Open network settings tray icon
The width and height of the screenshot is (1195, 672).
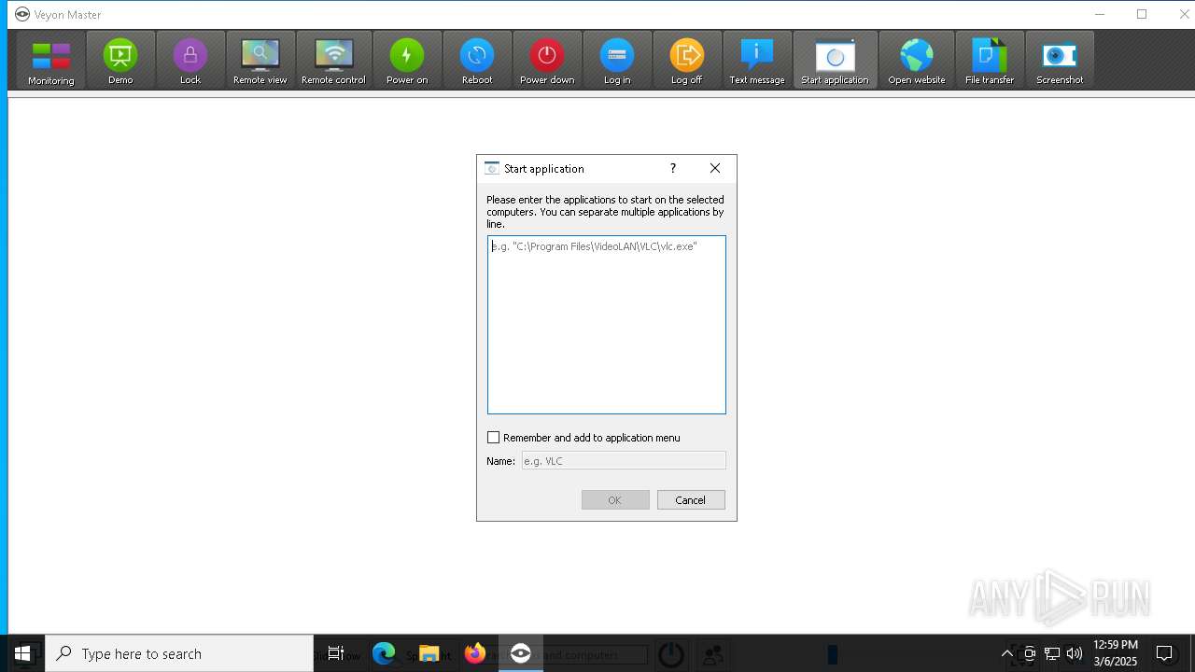(x=1052, y=653)
